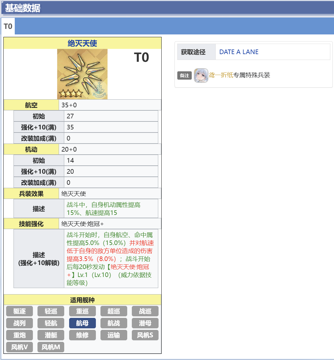Select the 潜艇 (submarine) ship type icon
The width and height of the screenshot is (334, 360).
51,335
